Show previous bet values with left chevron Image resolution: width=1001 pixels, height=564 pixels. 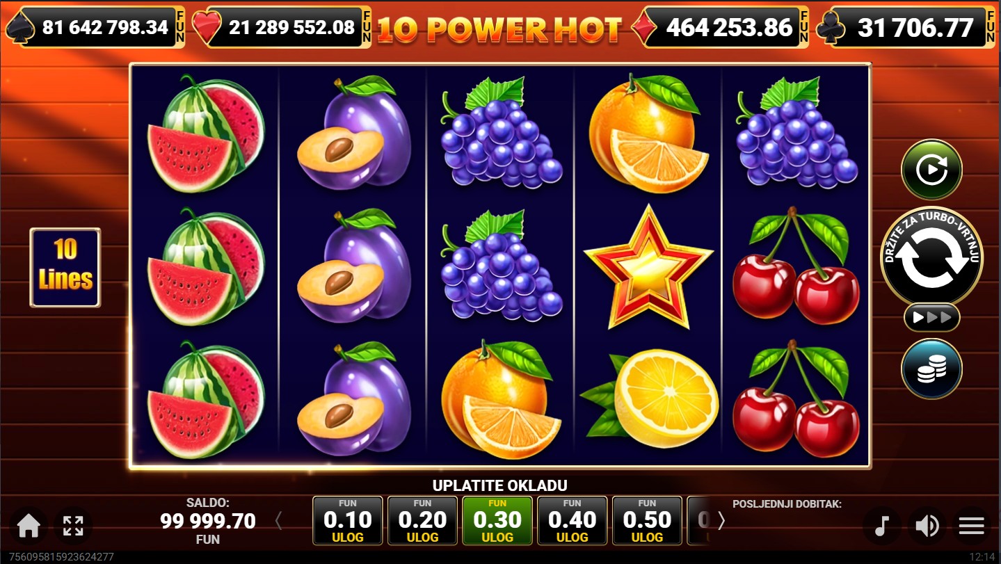[x=279, y=521]
